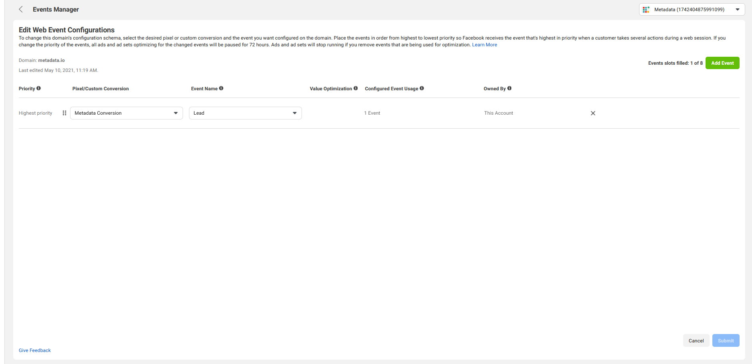Click the "1 Event" usage text
This screenshot has height=364, width=752.
pyautogui.click(x=372, y=113)
